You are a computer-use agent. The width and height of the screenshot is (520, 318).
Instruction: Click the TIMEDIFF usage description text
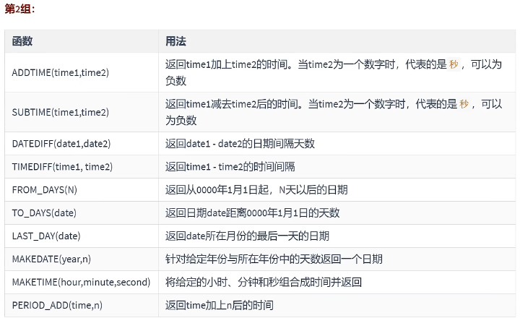[x=230, y=167]
